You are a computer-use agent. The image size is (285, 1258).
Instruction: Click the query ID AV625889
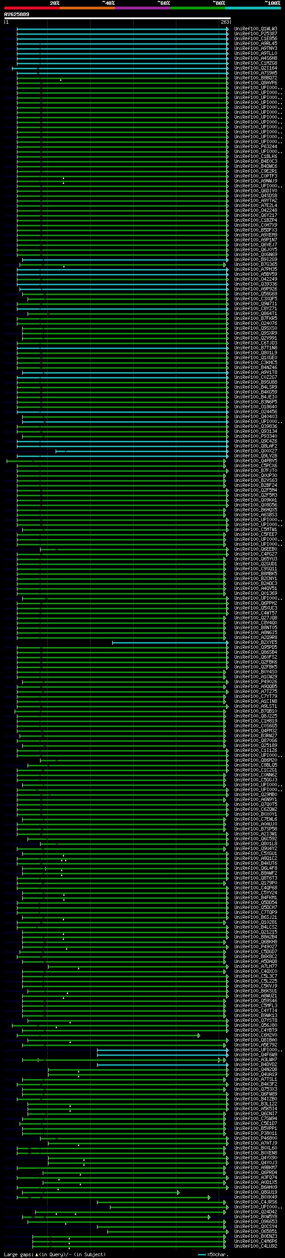pyautogui.click(x=16, y=15)
